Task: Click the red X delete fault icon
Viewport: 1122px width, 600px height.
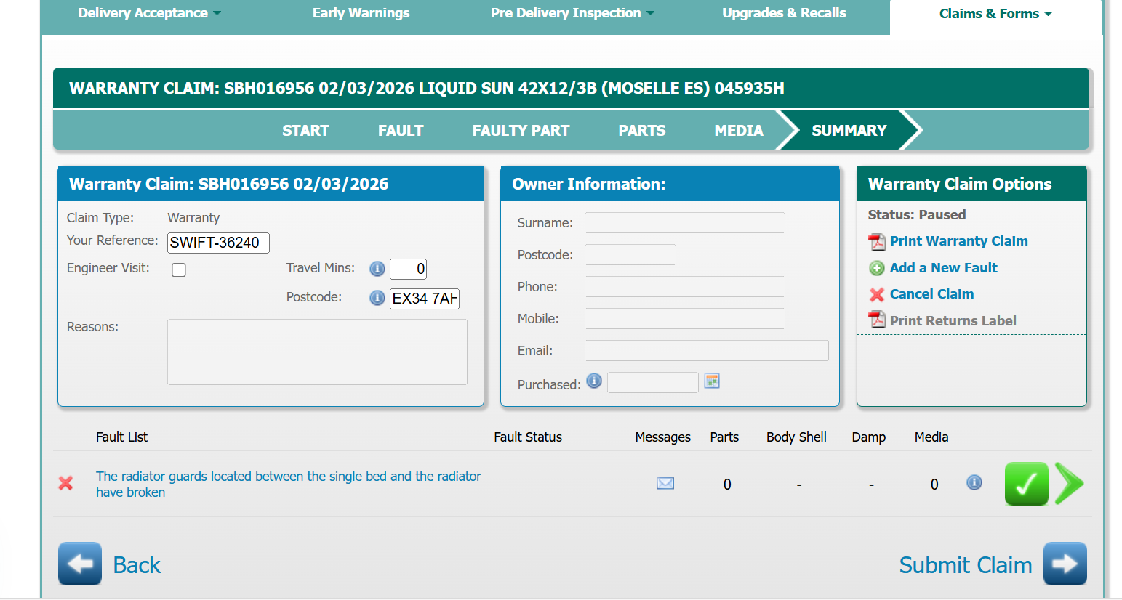Action: [x=65, y=483]
